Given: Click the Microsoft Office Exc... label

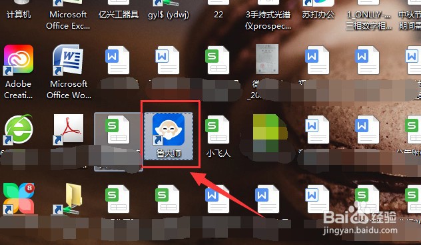Looking at the screenshot, I should coord(68,20).
